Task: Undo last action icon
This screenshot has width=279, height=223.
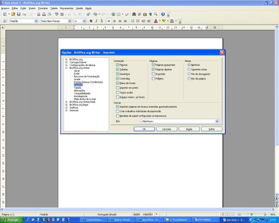Action: 95,14
